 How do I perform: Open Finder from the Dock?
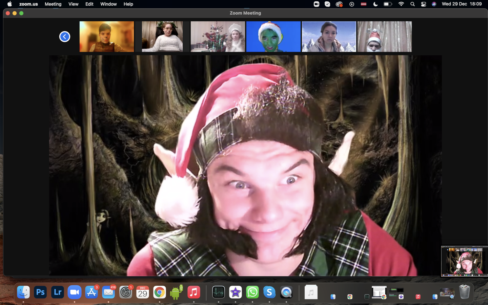coord(23,292)
